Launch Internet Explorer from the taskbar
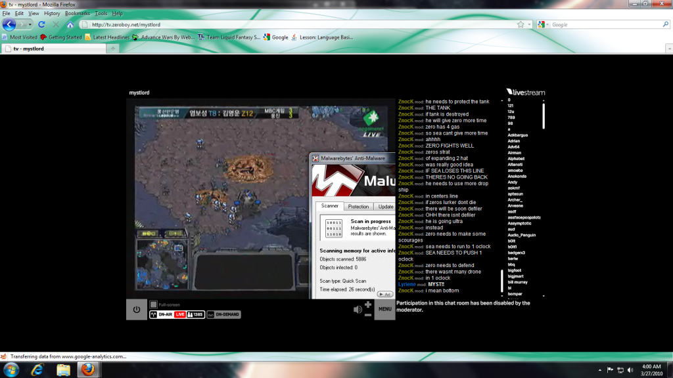 click(x=37, y=370)
